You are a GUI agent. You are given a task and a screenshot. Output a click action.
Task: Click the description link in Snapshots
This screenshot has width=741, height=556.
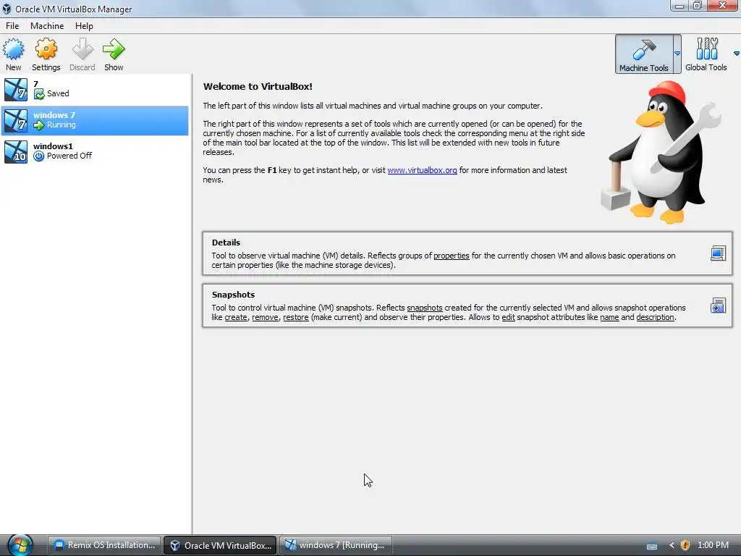655,317
